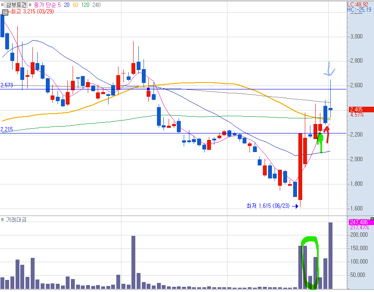The height and width of the screenshot is (292, 374).
Task: Click the 거래대금 panel title
Action: click(16, 219)
